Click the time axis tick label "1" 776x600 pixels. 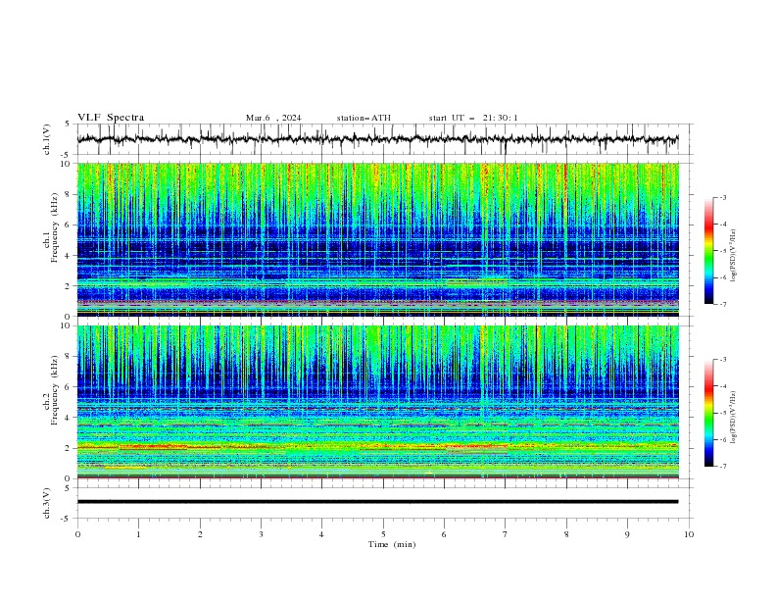click(x=138, y=534)
